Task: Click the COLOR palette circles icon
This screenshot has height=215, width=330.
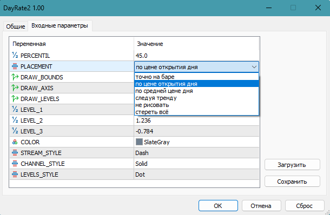Action: tap(15, 142)
